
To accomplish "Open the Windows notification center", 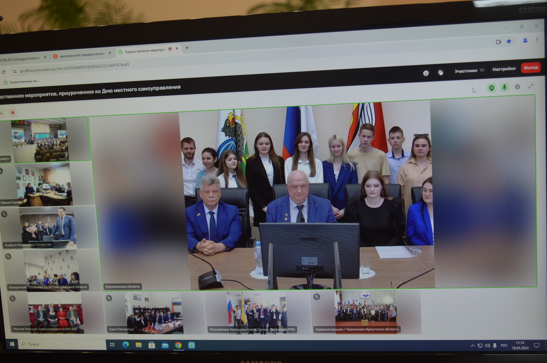I will coord(536,346).
